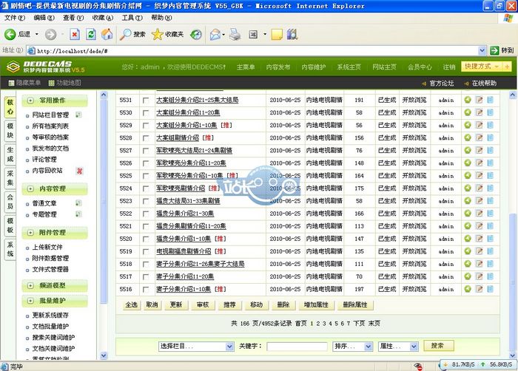The height and width of the screenshot is (371, 518).
Task: Tick the checkbox for row 5520
Action: click(x=146, y=239)
